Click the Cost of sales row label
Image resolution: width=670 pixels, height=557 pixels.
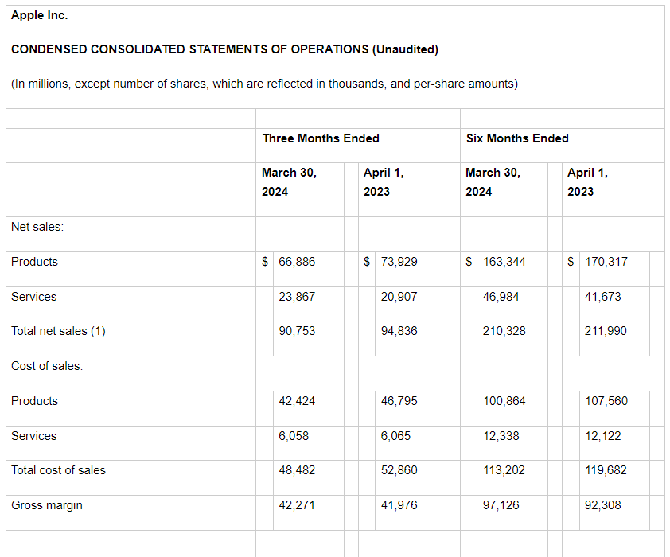point(47,366)
